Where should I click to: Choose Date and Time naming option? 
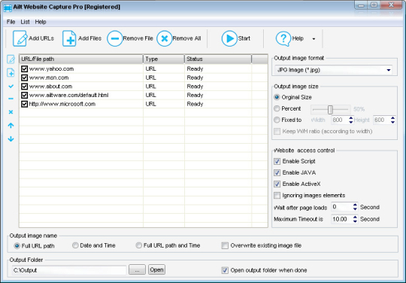pos(75,245)
